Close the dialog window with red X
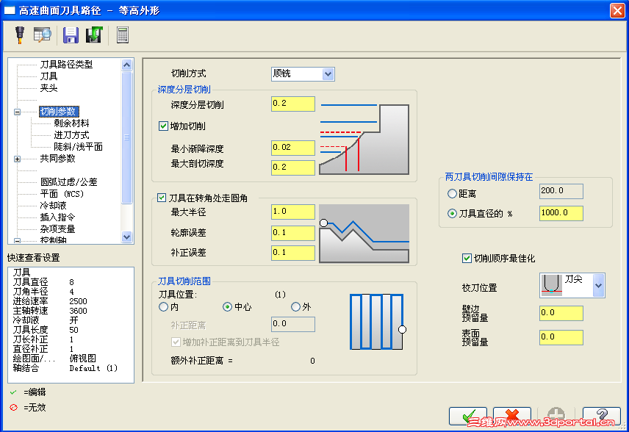 pos(617,10)
